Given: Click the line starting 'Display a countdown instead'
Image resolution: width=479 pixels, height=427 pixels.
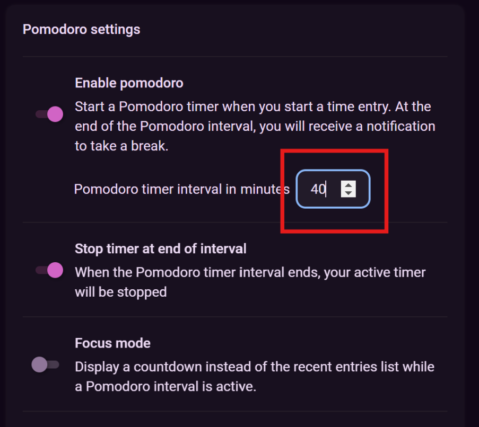Looking at the screenshot, I should pos(254,367).
